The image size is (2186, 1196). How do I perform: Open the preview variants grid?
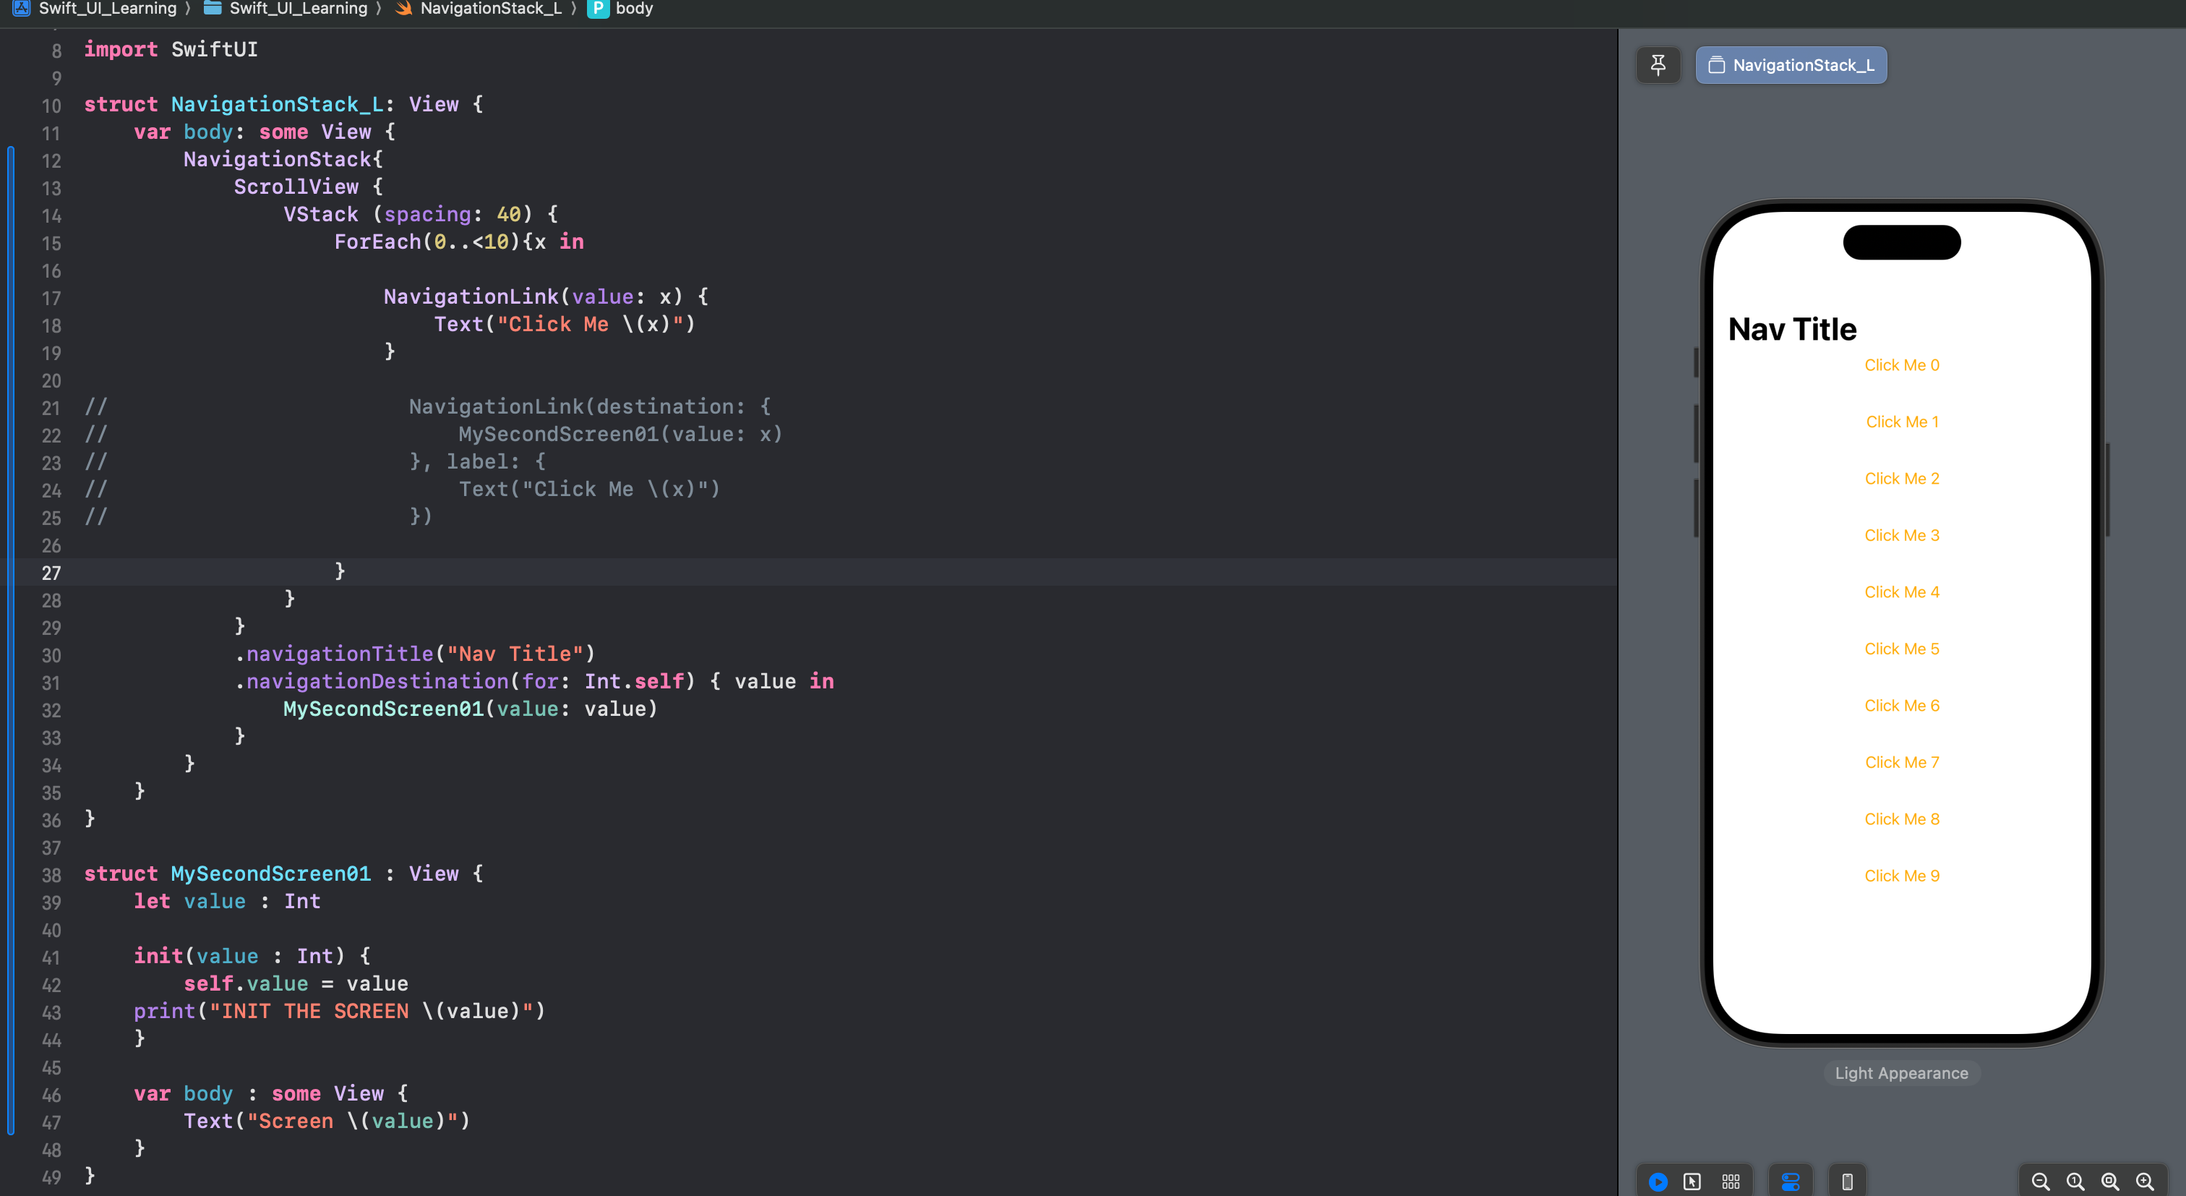(1731, 1181)
